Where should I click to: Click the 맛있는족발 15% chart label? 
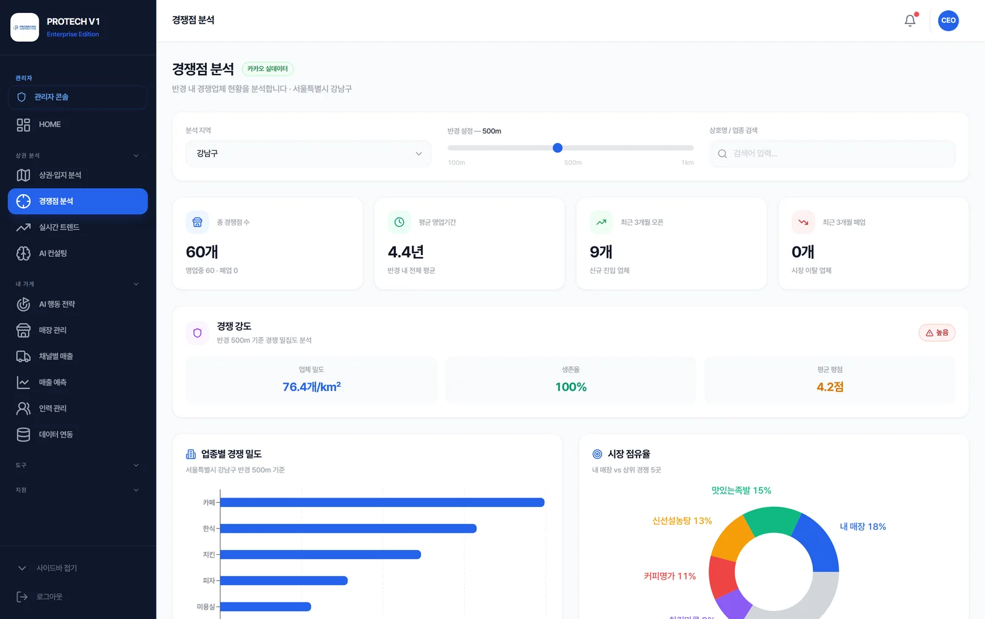[x=741, y=491]
